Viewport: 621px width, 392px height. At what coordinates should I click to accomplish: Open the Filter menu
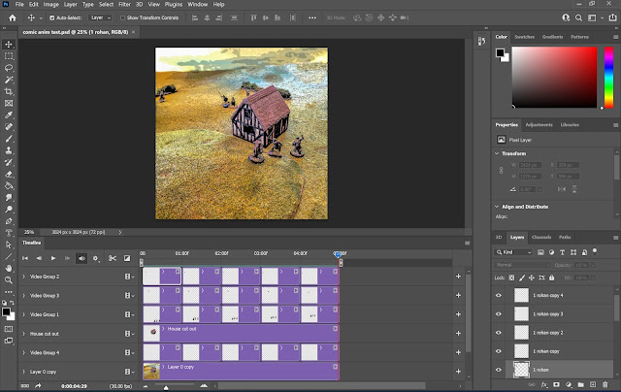tap(124, 5)
